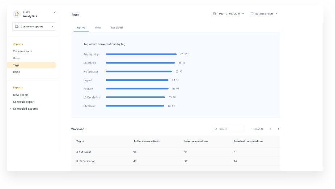Open Schedule export

pyautogui.click(x=24, y=102)
